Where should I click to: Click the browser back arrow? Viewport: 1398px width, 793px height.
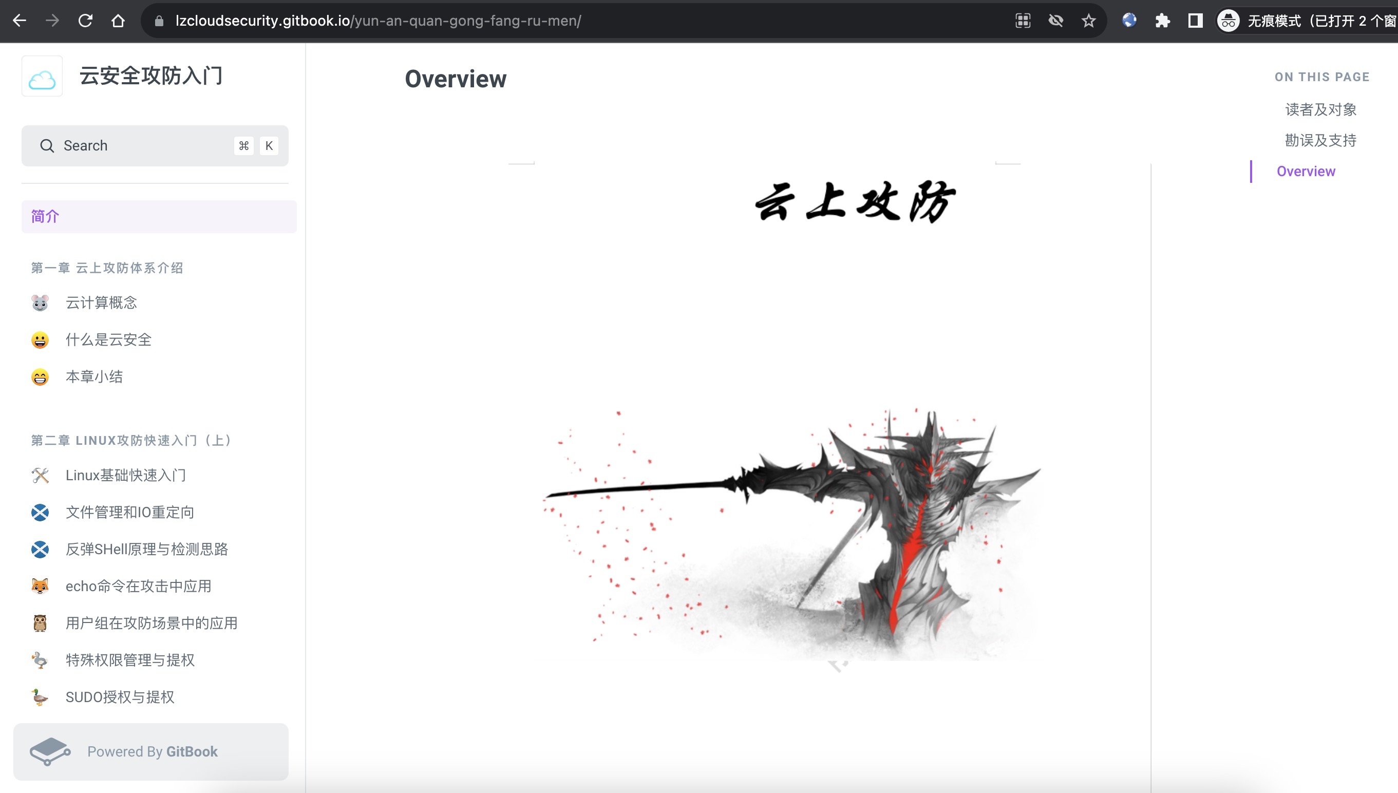pos(20,21)
